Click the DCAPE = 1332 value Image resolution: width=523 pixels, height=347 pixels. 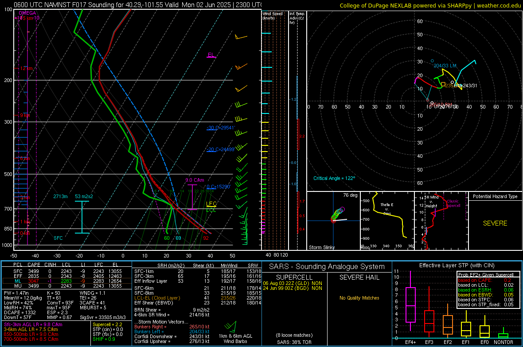coord(20,312)
